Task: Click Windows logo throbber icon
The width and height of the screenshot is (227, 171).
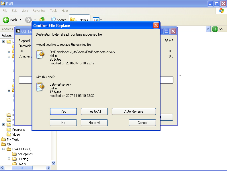Action: click(x=222, y=11)
